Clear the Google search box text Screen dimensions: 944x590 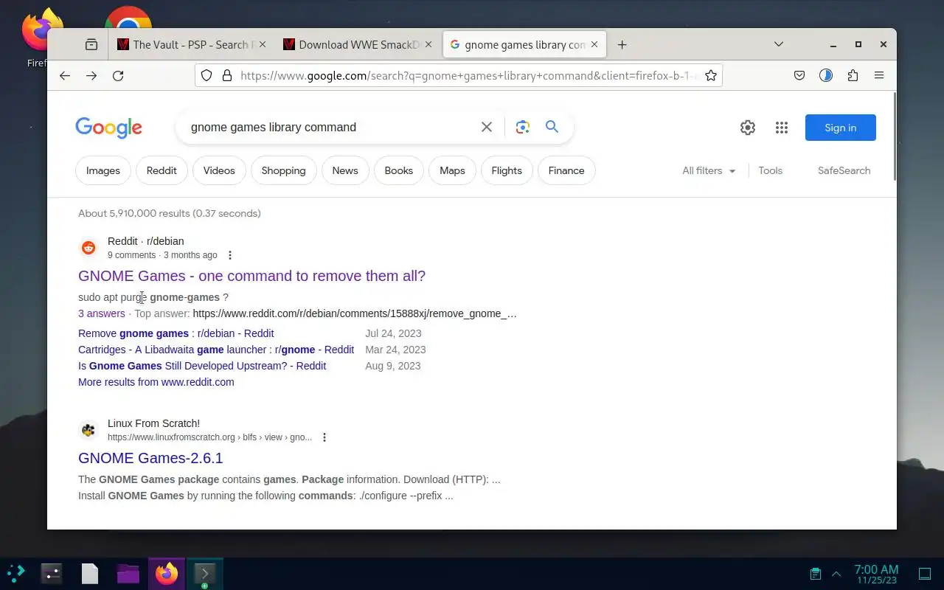(x=487, y=127)
